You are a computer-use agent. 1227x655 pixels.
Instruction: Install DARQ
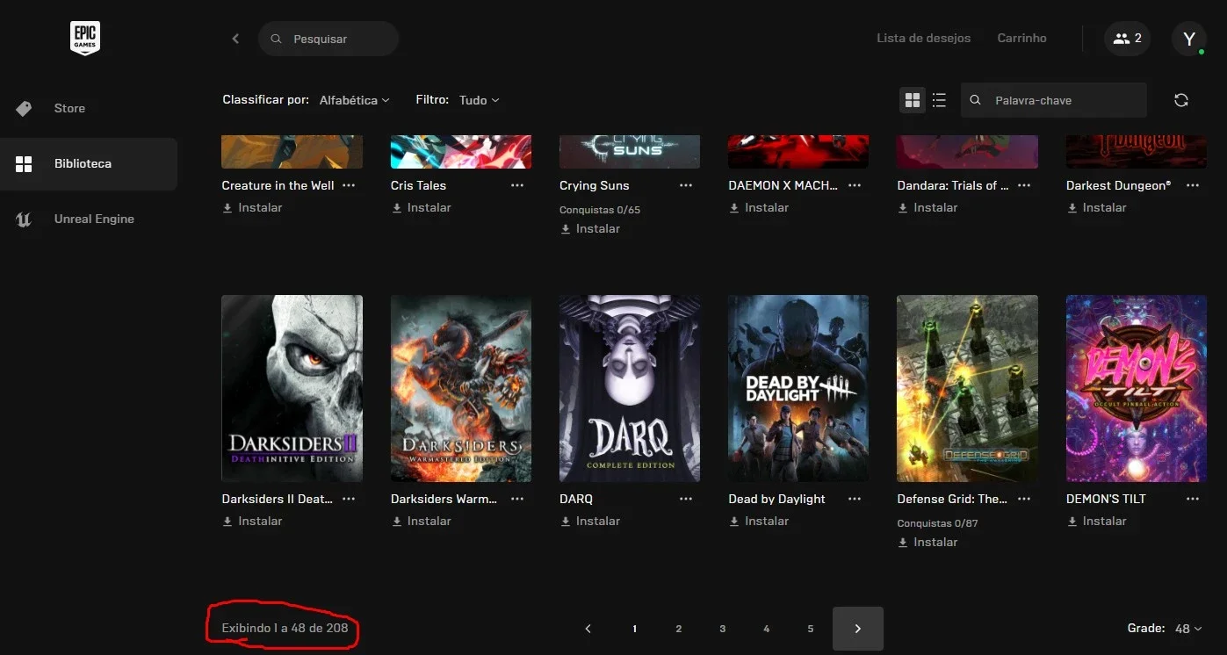pos(589,522)
